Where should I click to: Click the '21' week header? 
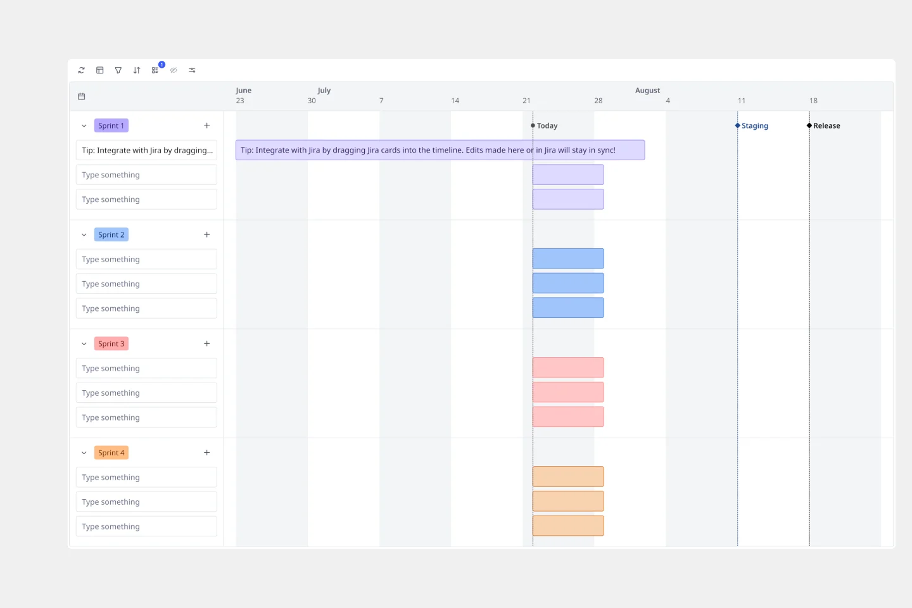(526, 101)
